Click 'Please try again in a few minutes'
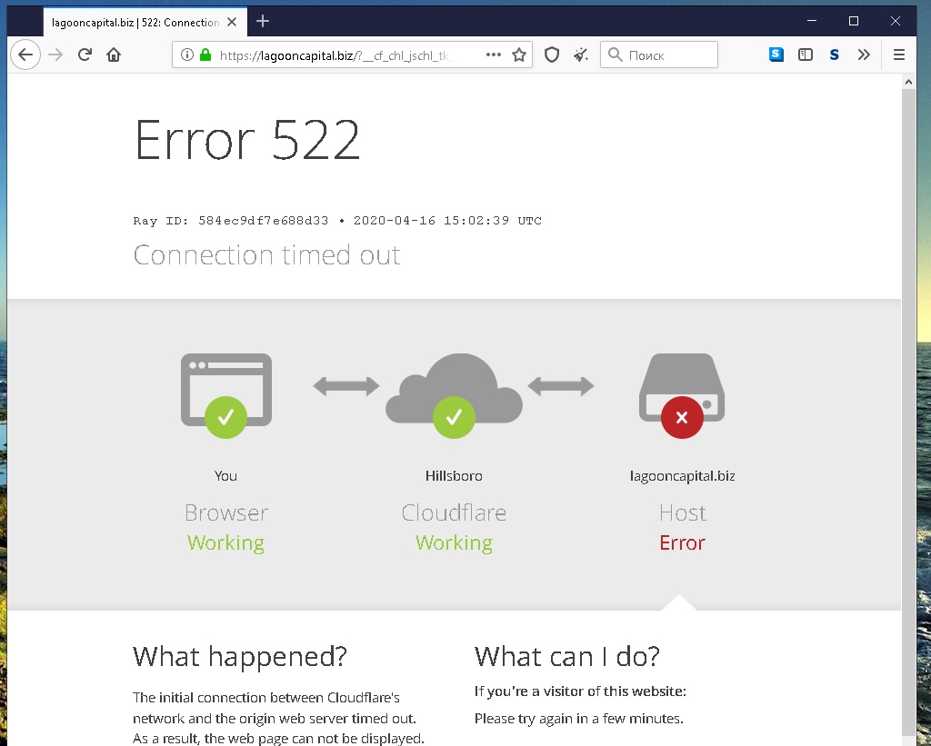This screenshot has height=746, width=931. pyautogui.click(x=579, y=719)
